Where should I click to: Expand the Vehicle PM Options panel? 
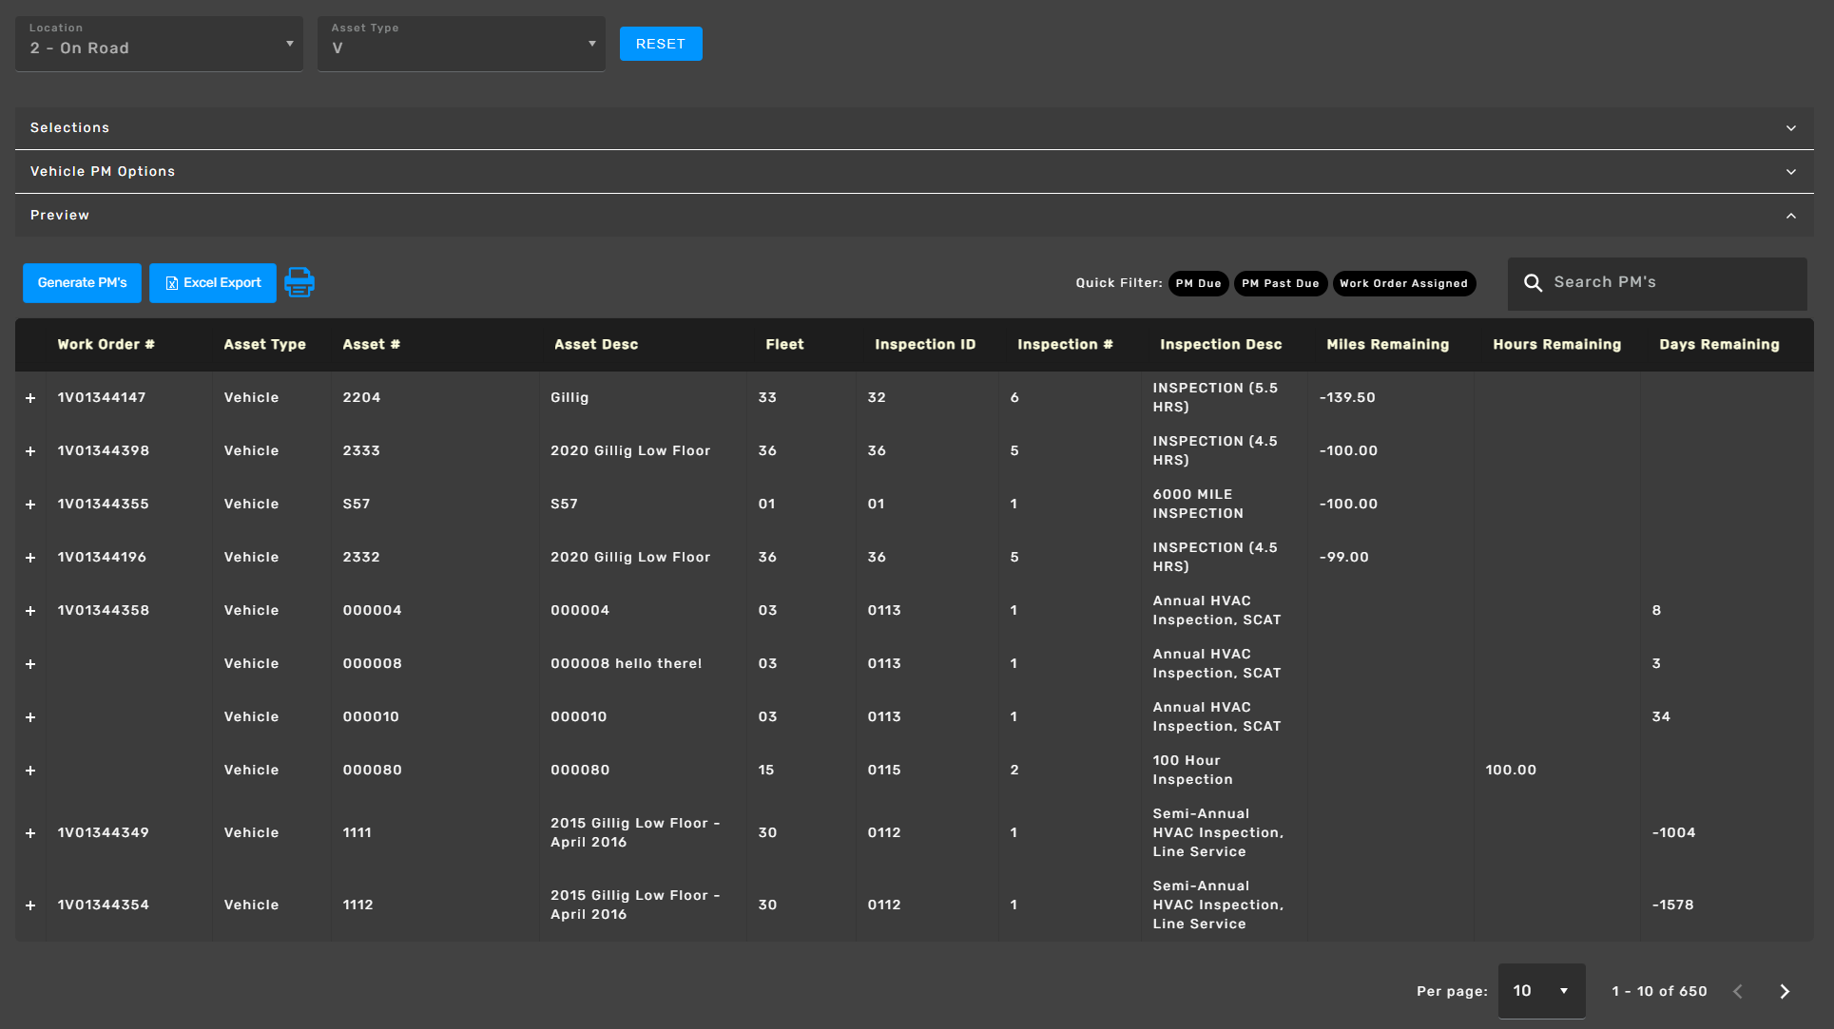[914, 172]
